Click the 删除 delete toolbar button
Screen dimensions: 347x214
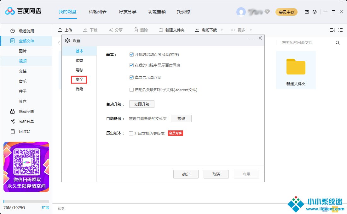[x=141, y=30]
